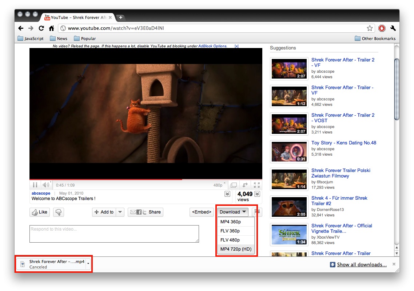
Task: Show all downloads
Action: [x=362, y=264]
